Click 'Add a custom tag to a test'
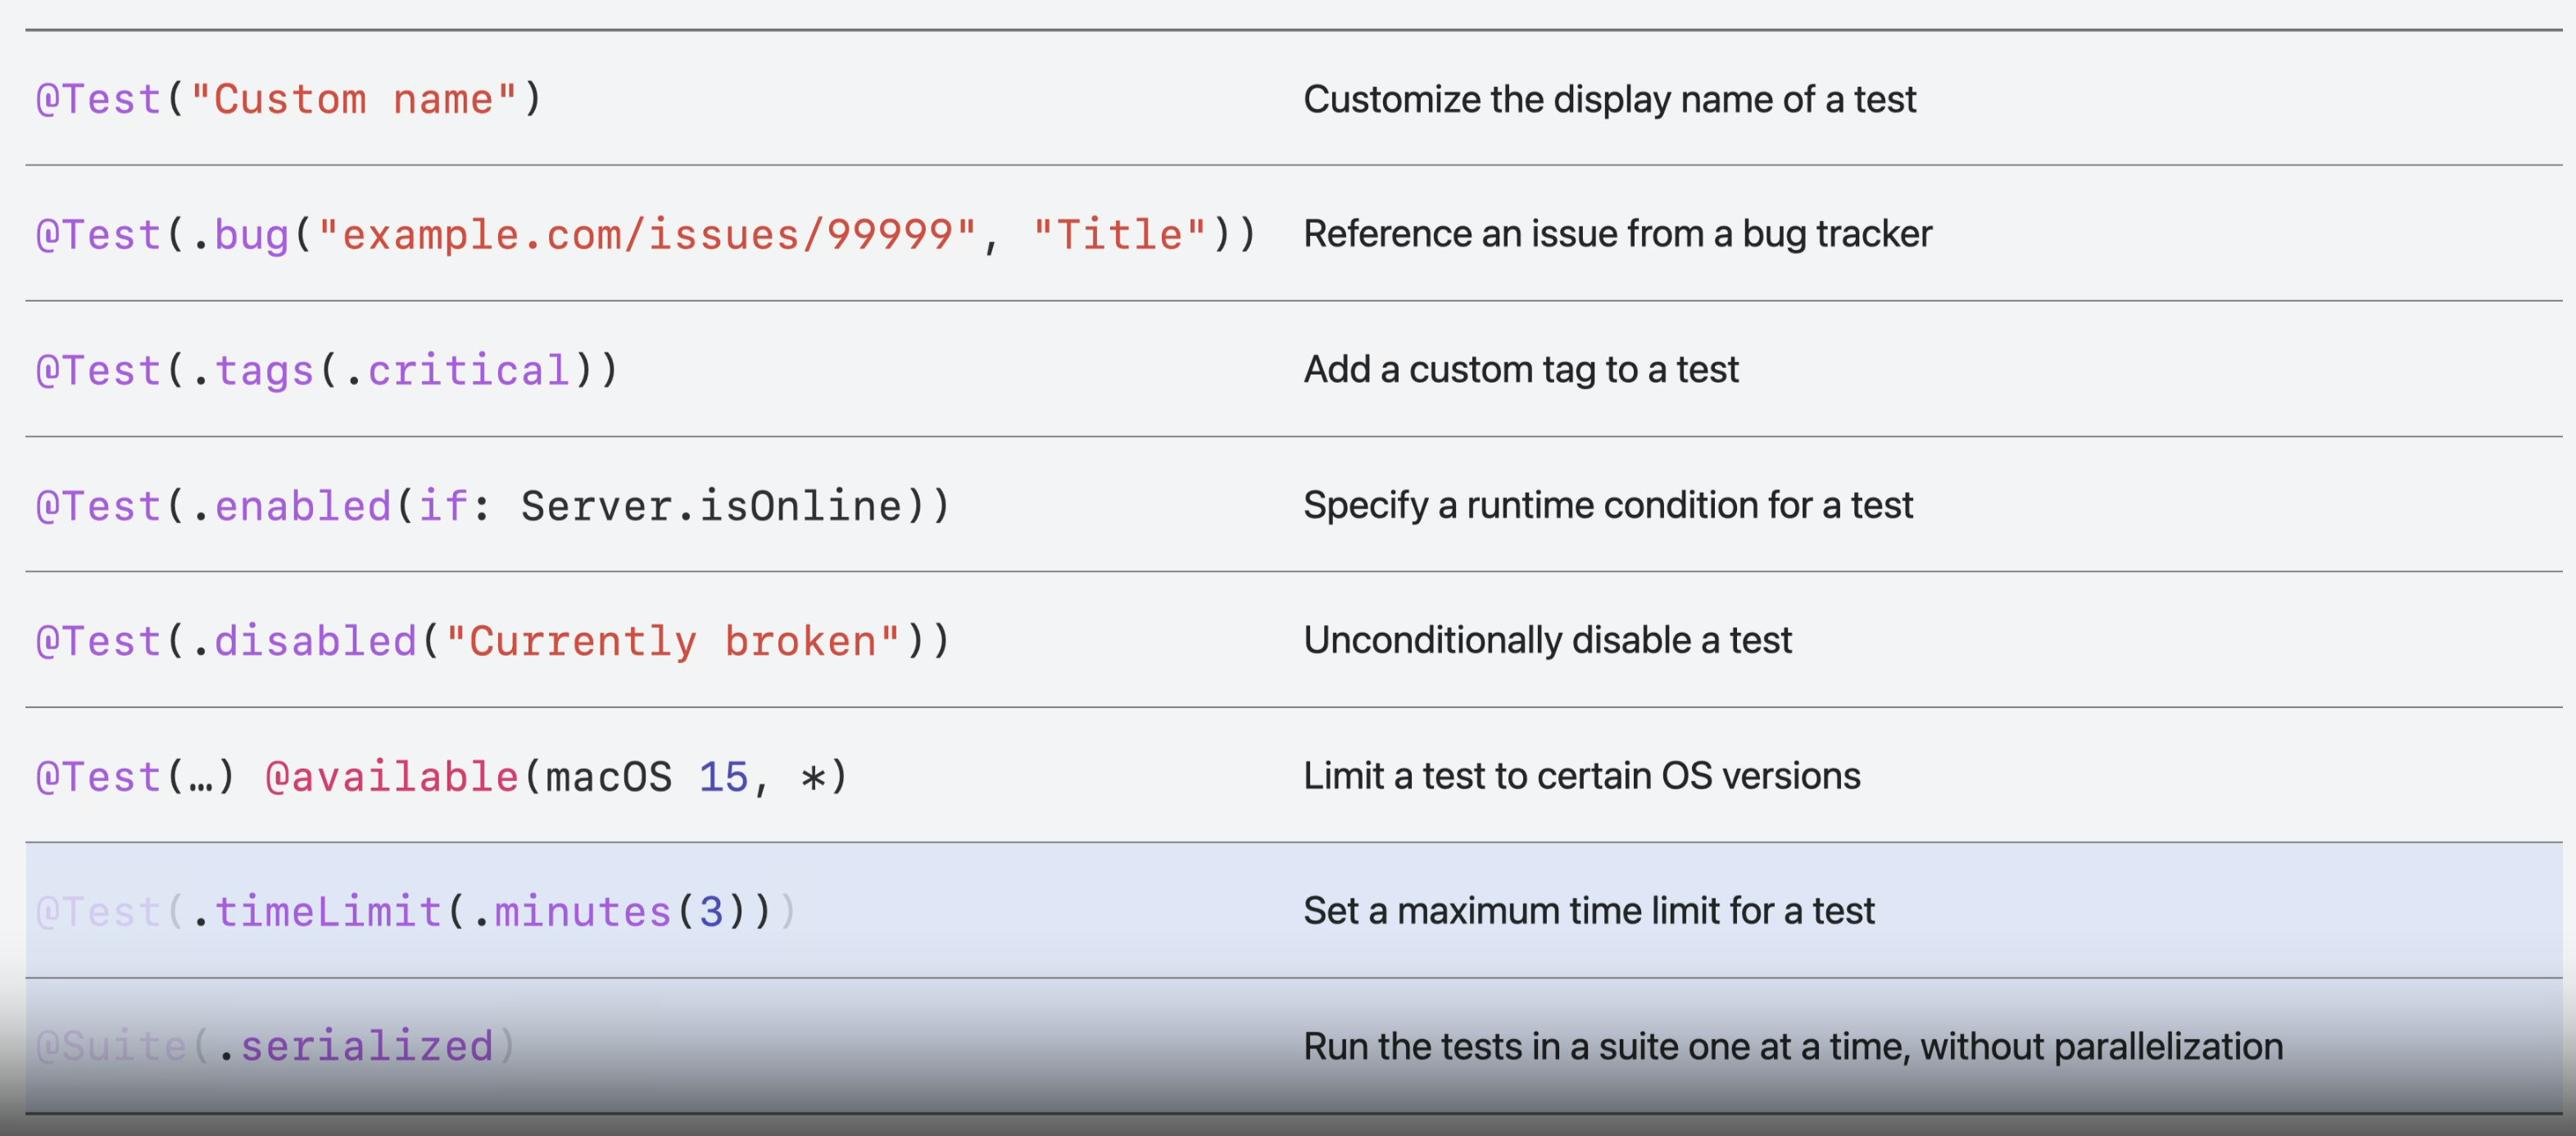 (x=1520, y=370)
